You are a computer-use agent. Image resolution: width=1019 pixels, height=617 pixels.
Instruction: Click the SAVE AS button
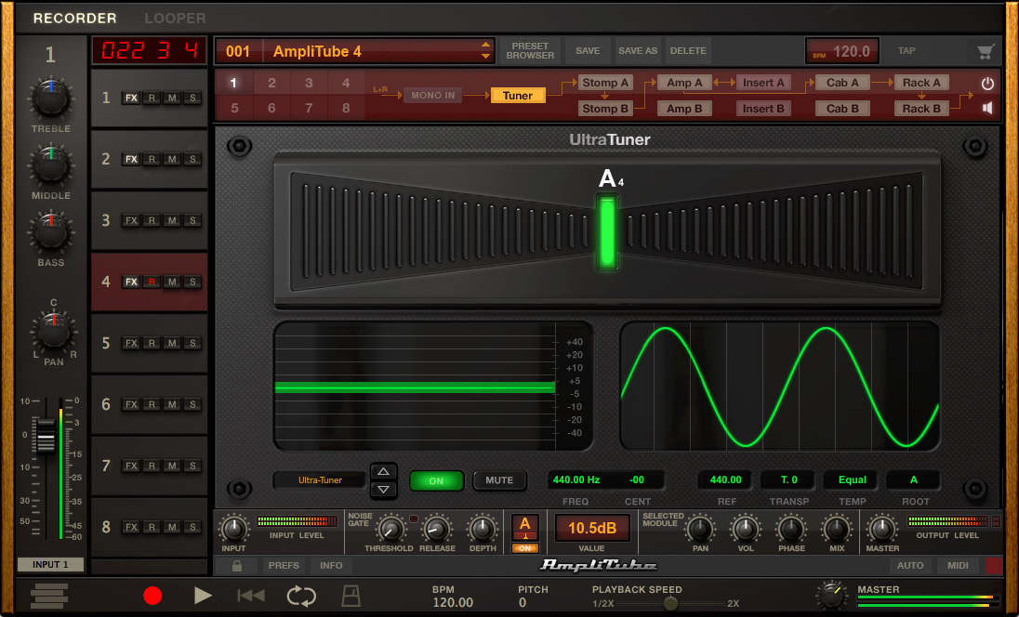coord(637,51)
